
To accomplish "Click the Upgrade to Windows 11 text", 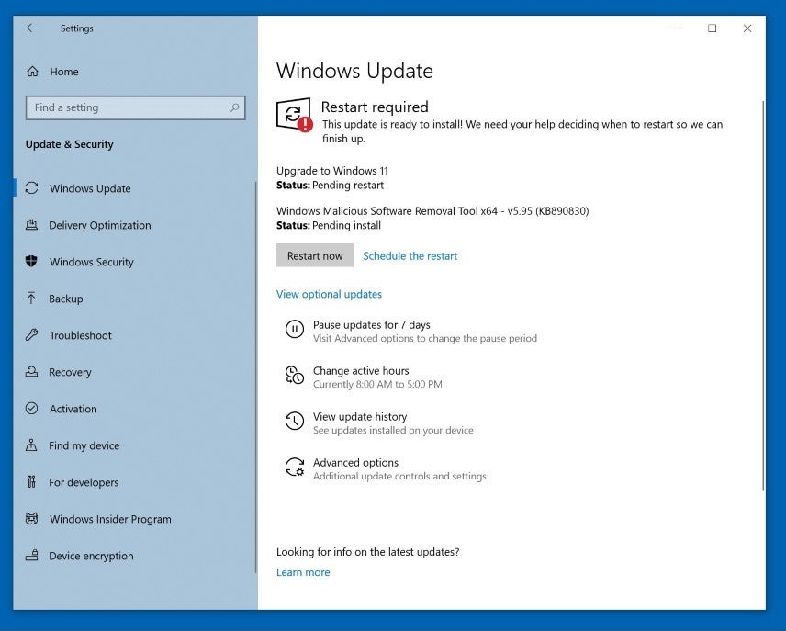I will [x=331, y=171].
